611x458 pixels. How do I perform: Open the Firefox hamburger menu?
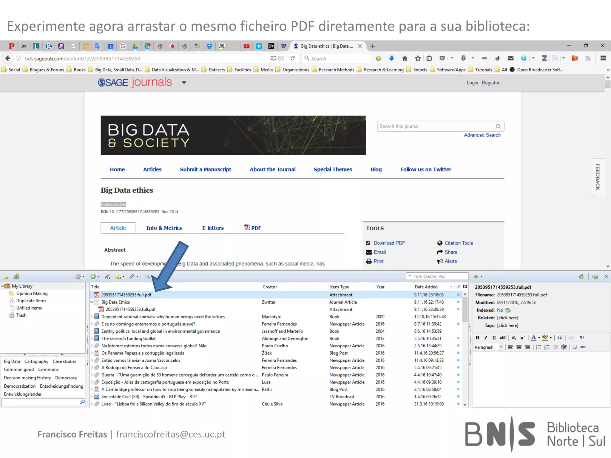[x=603, y=58]
